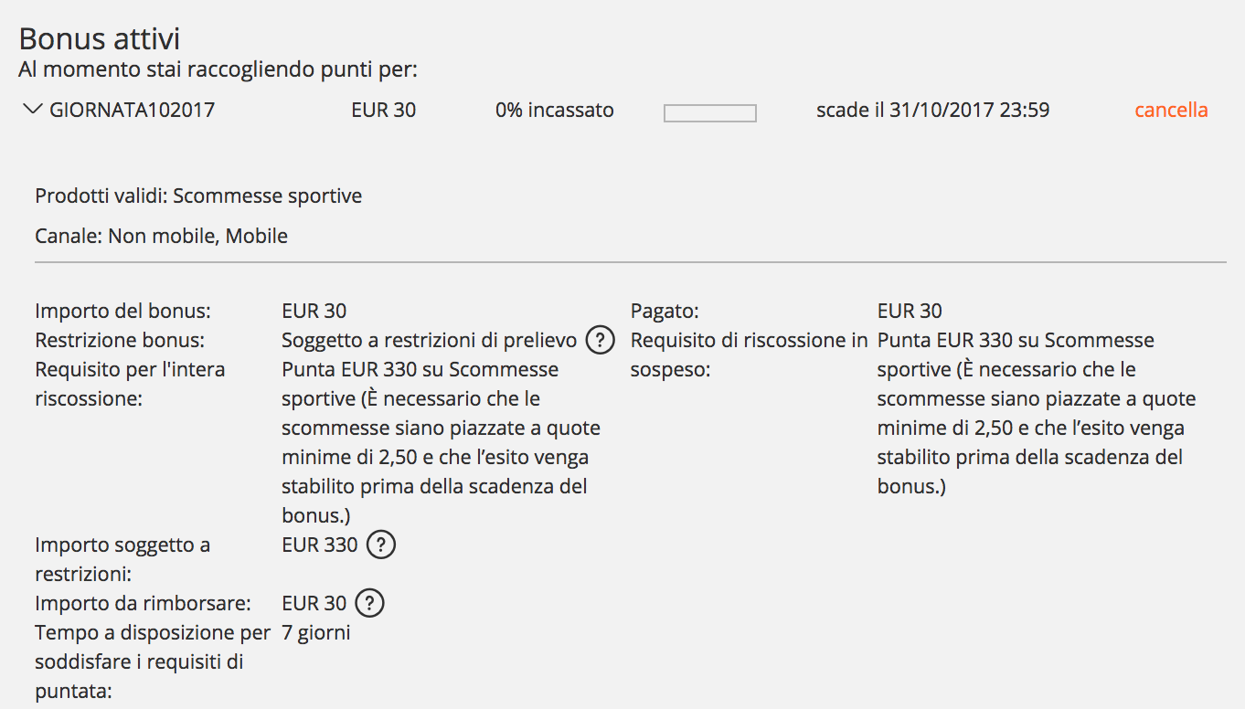The image size is (1245, 709).
Task: Click the cancella link
Action: coord(1171,111)
